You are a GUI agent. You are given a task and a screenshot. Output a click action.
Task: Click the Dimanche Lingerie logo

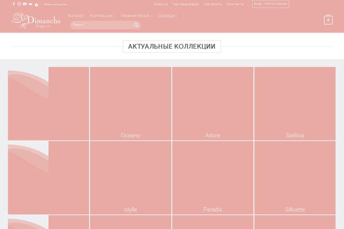point(36,21)
